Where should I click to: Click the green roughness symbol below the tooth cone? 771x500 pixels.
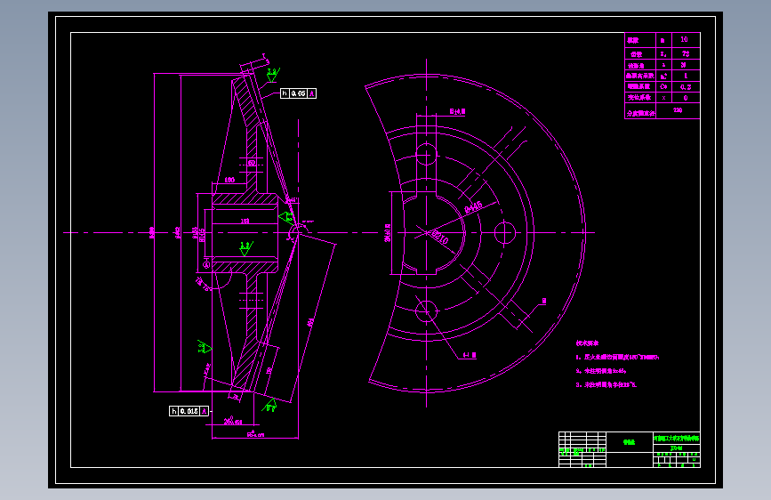pos(269,406)
